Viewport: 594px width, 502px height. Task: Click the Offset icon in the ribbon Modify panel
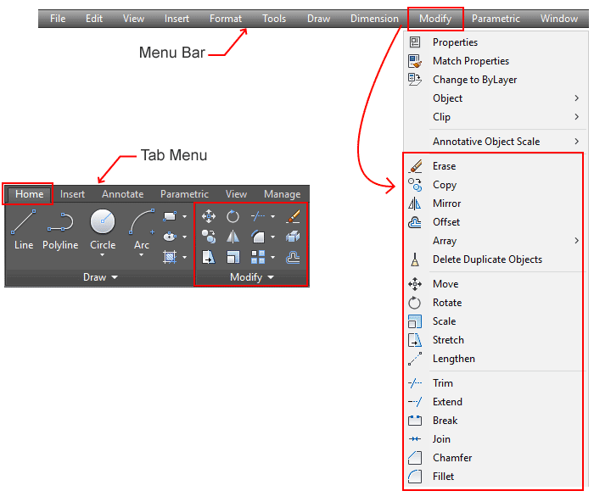tap(294, 257)
